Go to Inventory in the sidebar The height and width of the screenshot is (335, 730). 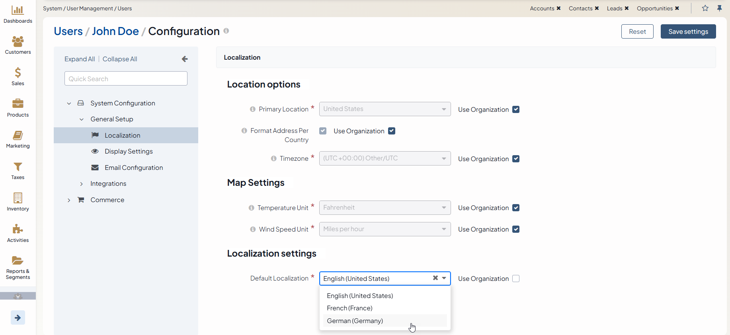click(18, 202)
